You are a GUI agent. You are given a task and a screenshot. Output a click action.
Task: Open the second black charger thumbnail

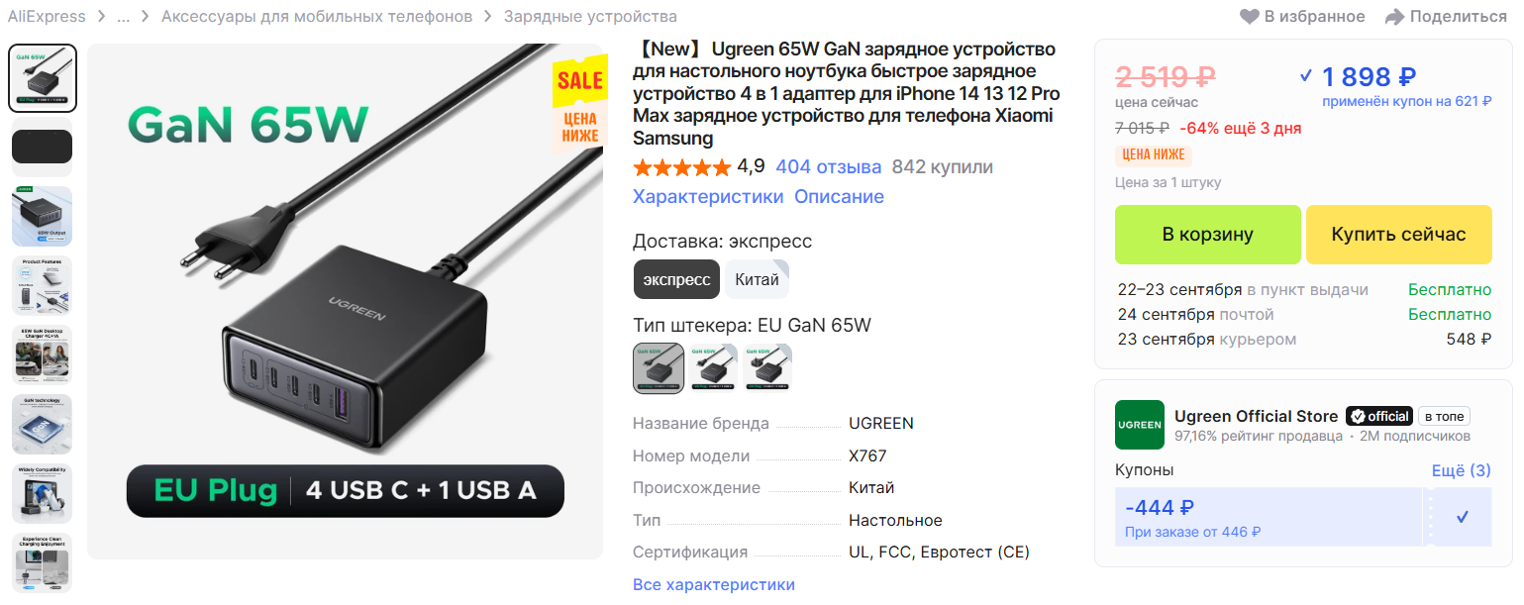[42, 148]
